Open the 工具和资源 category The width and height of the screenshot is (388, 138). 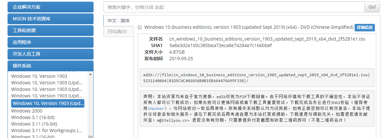click(50, 30)
